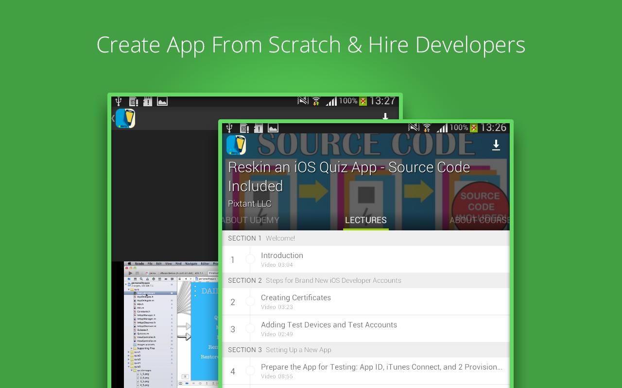This screenshot has width=622, height=388.
Task: Click the breakpoint navigator icon in Xcode
Action: coord(167,279)
